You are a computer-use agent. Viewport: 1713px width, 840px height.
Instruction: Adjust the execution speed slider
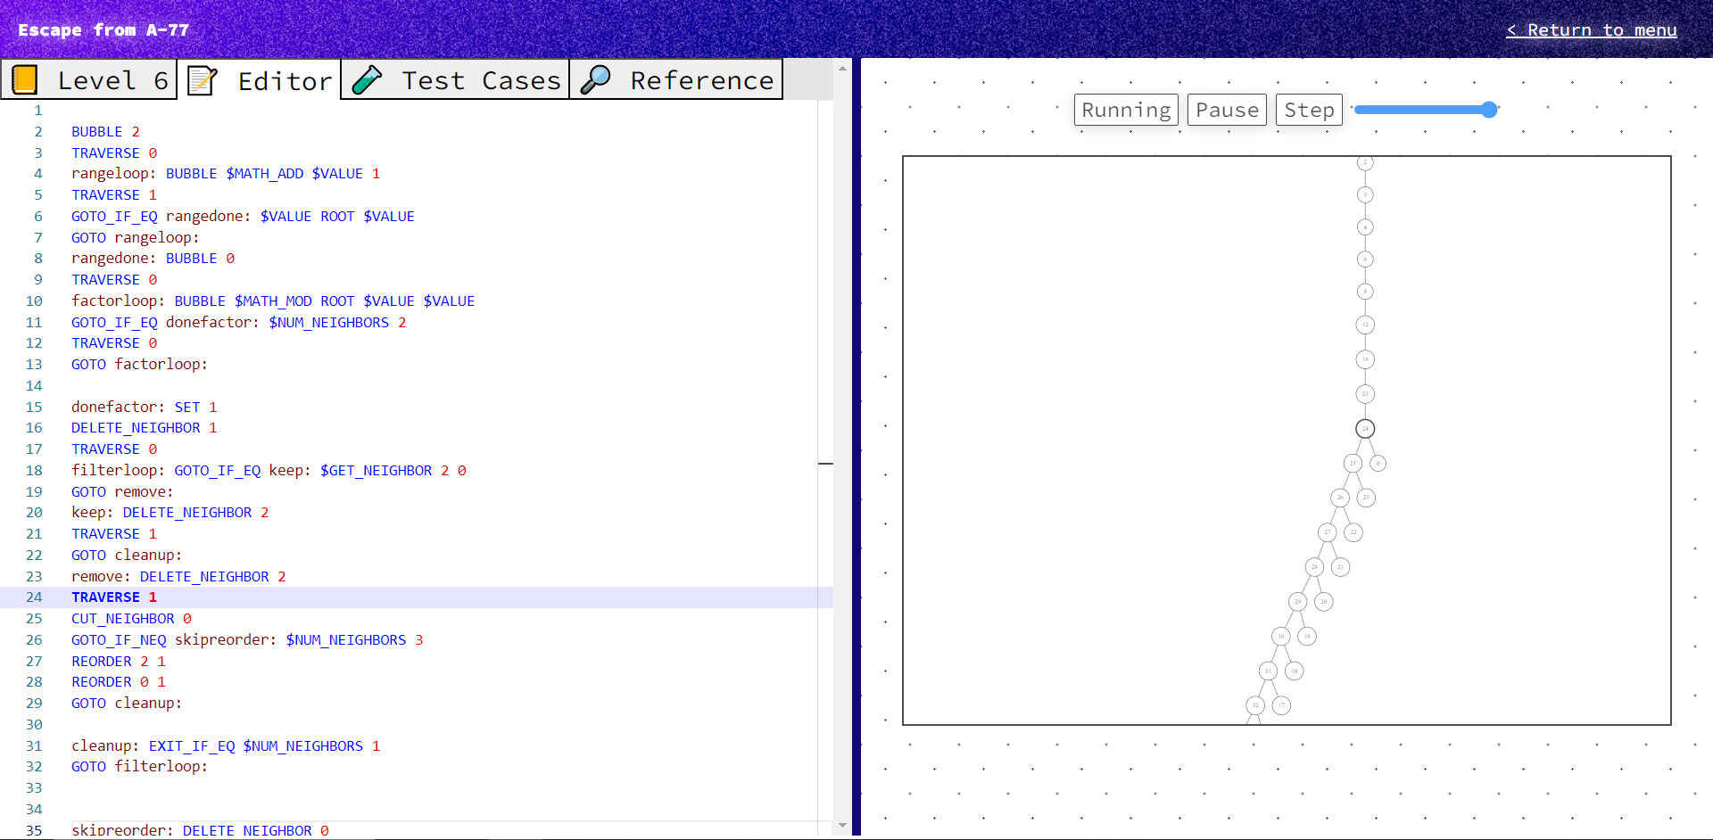[x=1426, y=110]
